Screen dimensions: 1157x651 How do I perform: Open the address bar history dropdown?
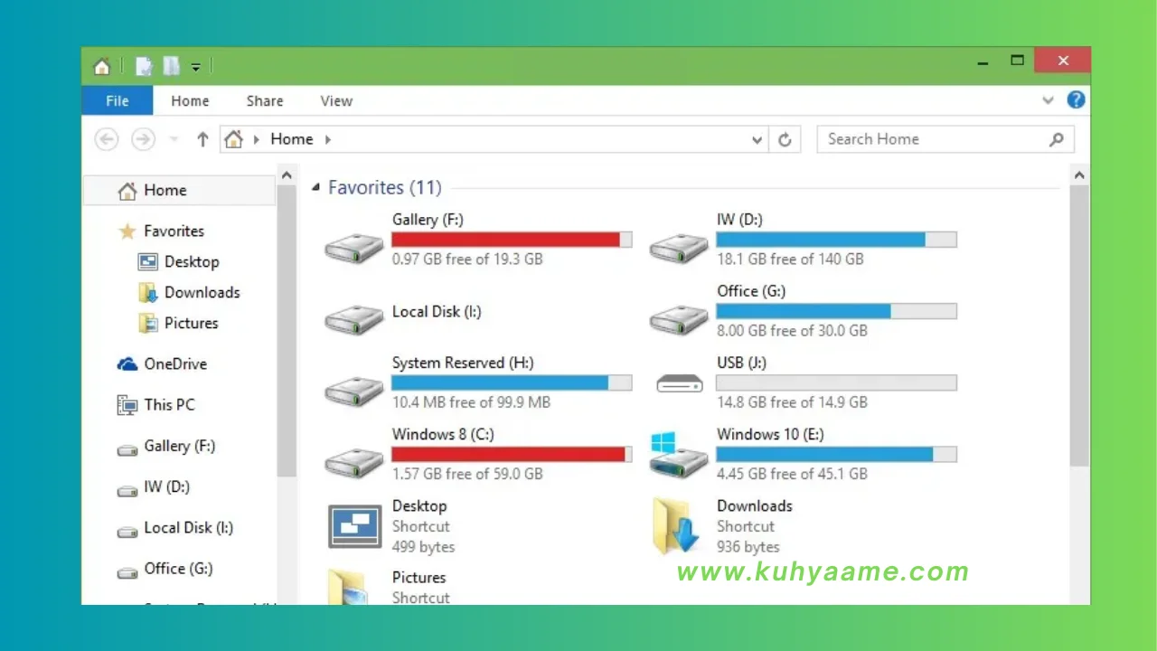click(757, 140)
